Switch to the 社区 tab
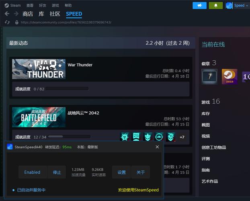Screen dimensions: 250x201 click(x=55, y=14)
